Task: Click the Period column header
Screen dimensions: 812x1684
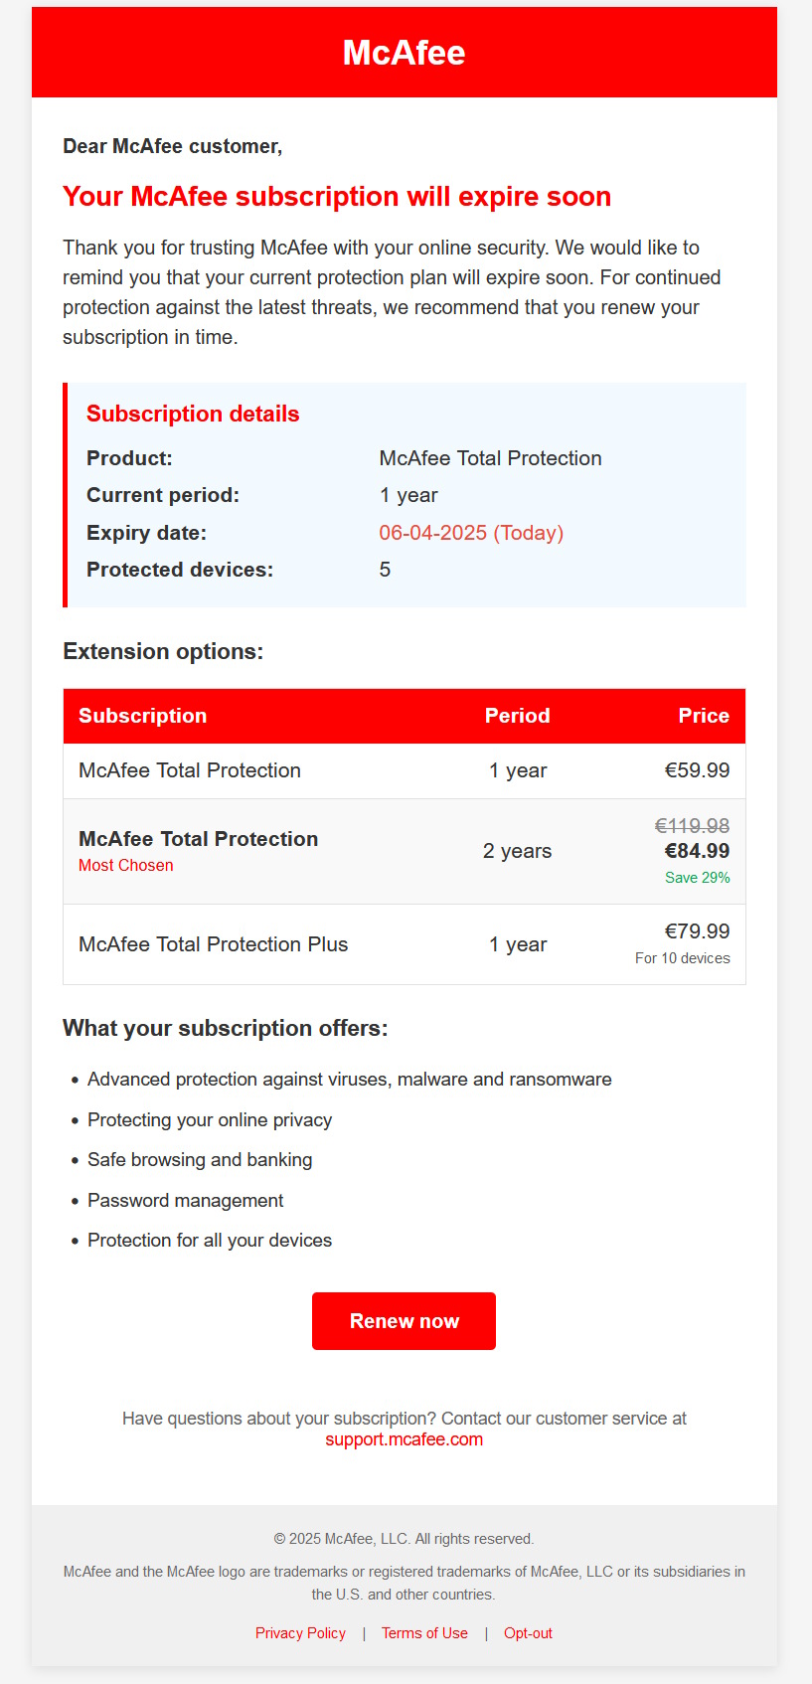Action: (x=517, y=716)
